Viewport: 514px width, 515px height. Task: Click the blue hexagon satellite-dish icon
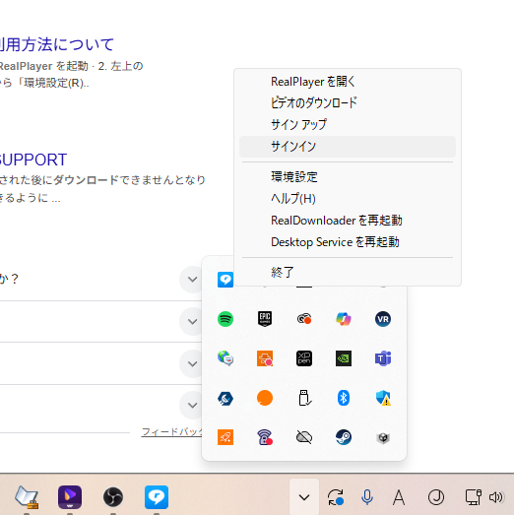[225, 398]
